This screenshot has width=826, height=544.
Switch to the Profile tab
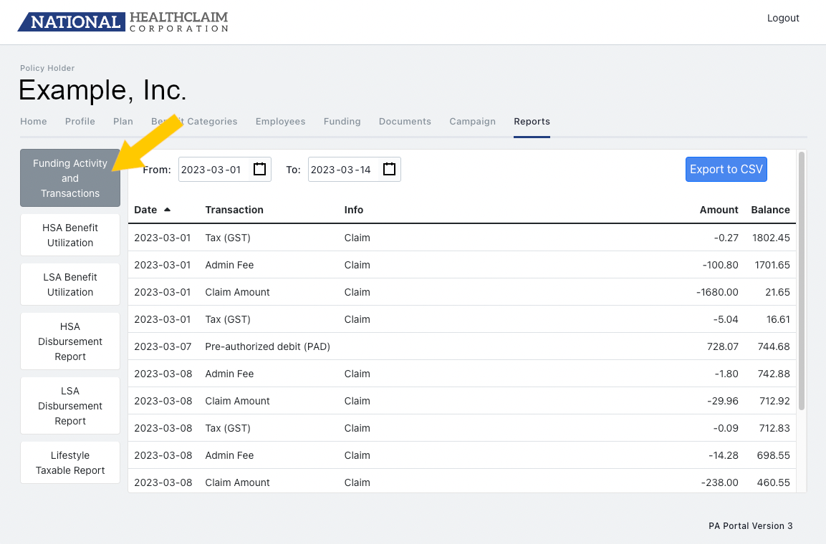(x=80, y=122)
